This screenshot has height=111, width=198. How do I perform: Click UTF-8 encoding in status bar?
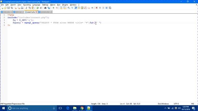(x=176, y=104)
